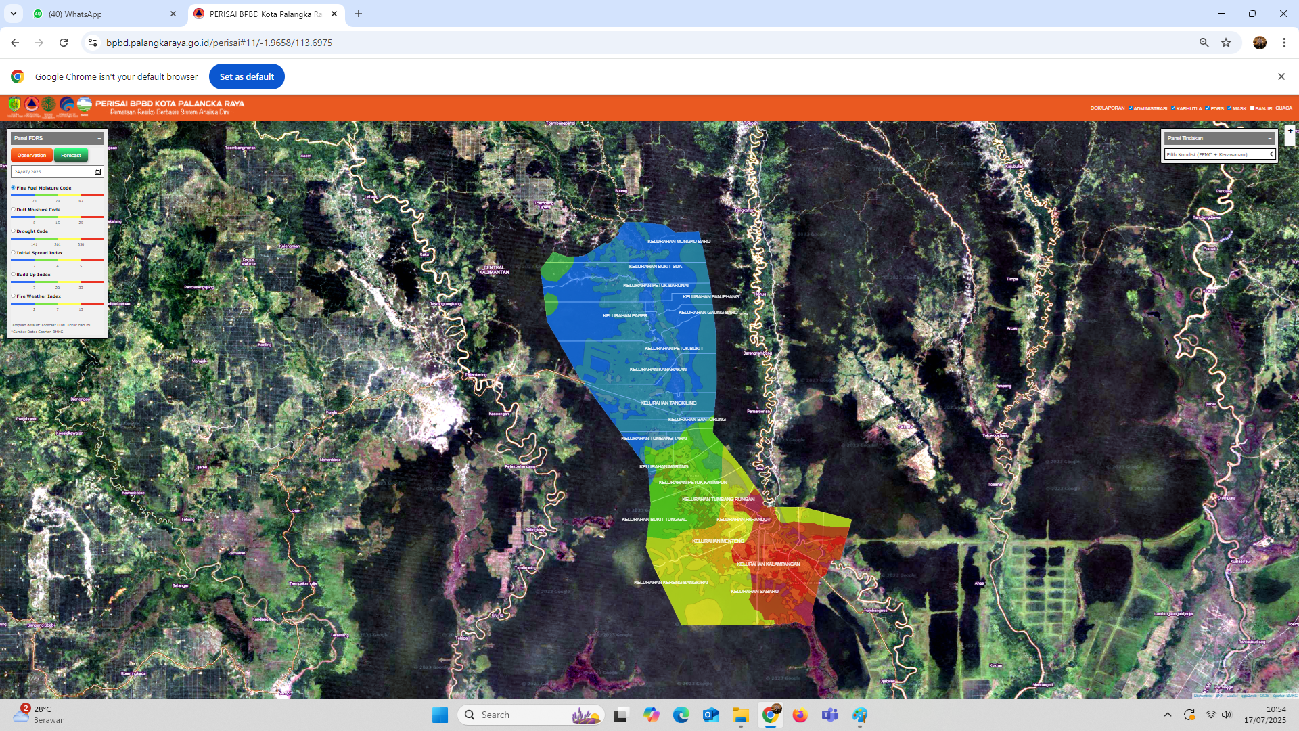Switch to the WhatsApp browser tab
Screen dimensions: 1299x731
tap(105, 14)
